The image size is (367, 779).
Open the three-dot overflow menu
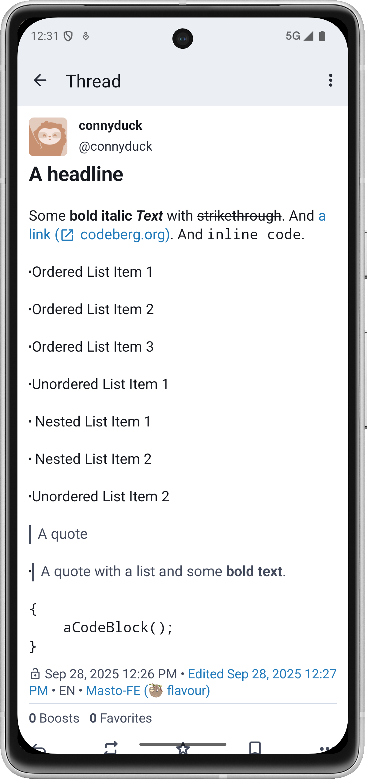coord(331,81)
